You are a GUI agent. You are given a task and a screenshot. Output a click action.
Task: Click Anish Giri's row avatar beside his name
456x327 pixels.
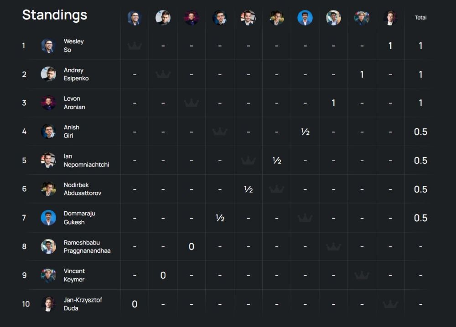[x=48, y=132]
